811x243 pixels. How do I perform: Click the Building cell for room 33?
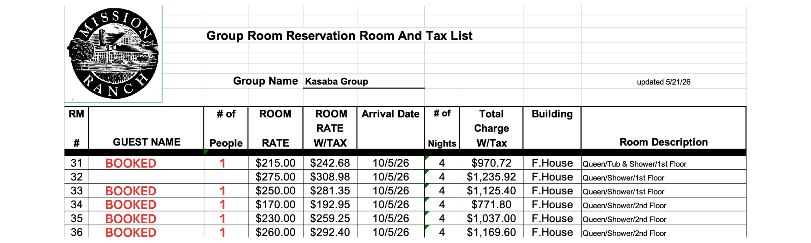(552, 191)
